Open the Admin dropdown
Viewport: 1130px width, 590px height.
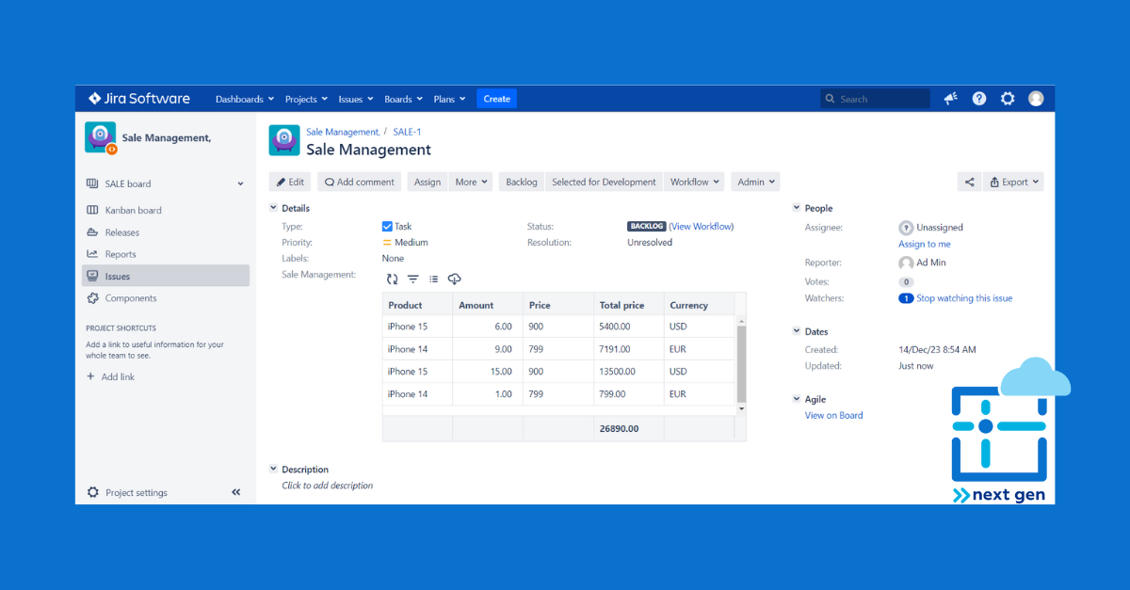[x=756, y=182]
